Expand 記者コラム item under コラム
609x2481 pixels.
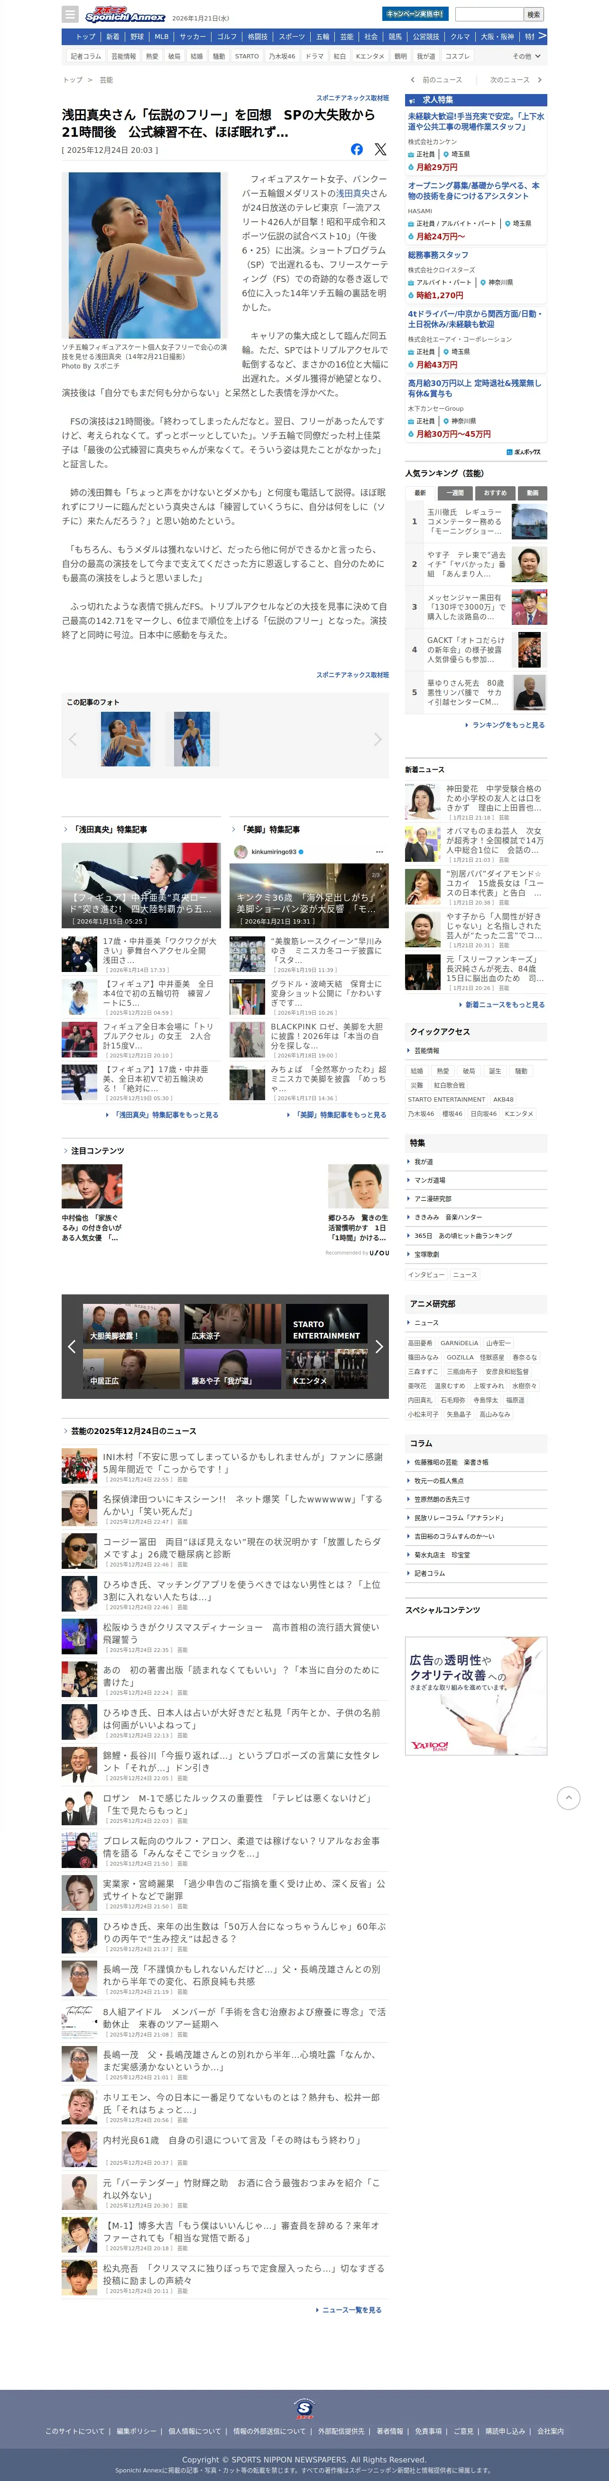(x=476, y=1573)
